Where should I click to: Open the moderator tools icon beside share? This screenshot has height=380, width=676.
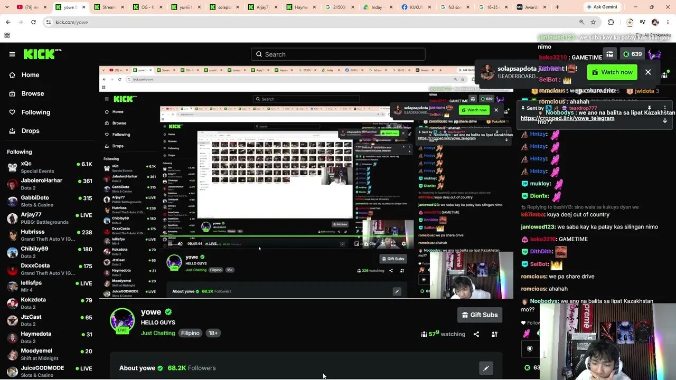[494, 334]
